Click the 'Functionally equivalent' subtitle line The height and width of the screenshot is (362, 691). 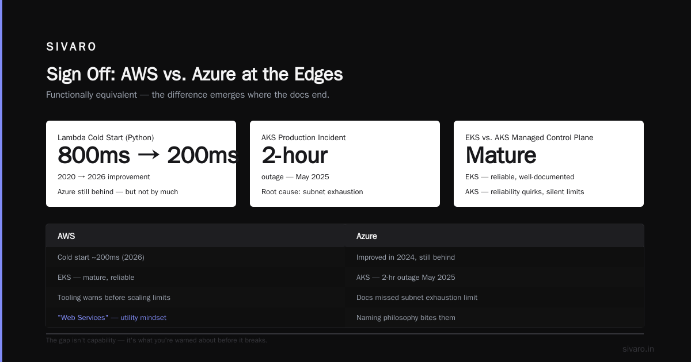(188, 95)
